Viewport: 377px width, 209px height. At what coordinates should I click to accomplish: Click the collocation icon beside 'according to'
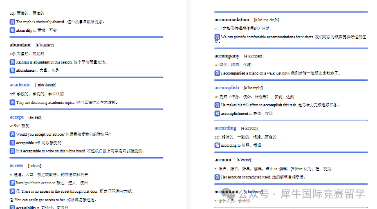pyautogui.click(x=217, y=145)
